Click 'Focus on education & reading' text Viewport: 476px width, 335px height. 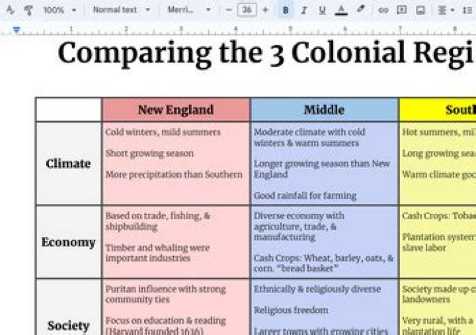pyautogui.click(x=165, y=320)
